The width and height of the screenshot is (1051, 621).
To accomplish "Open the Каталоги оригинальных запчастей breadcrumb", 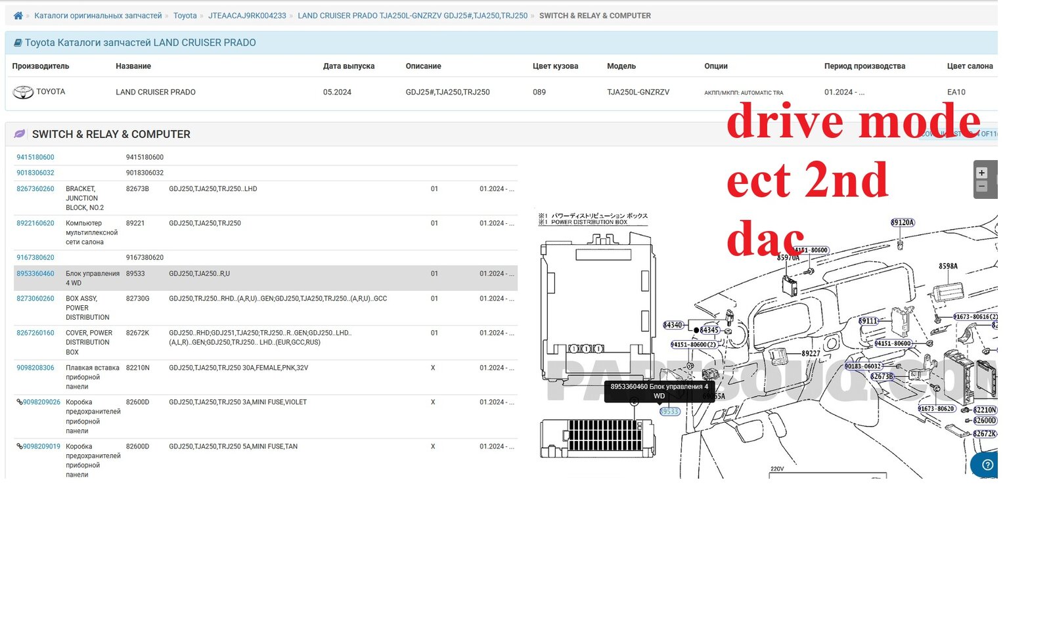I will click(x=98, y=16).
